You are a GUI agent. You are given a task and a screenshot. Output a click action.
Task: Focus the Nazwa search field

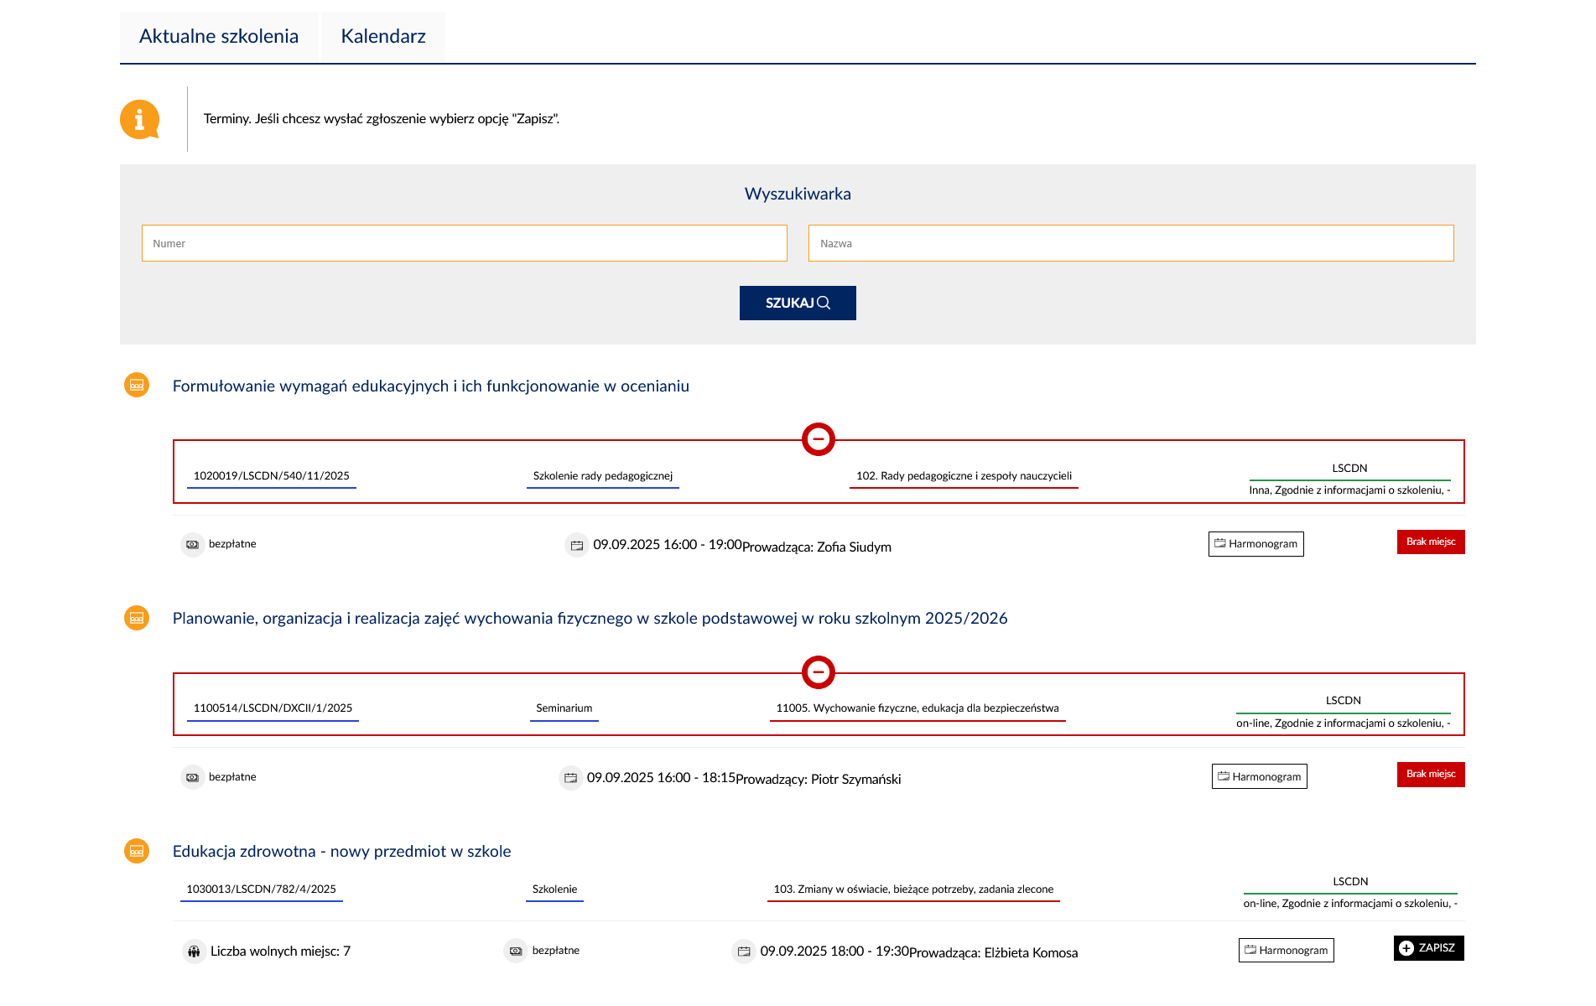(x=1131, y=243)
